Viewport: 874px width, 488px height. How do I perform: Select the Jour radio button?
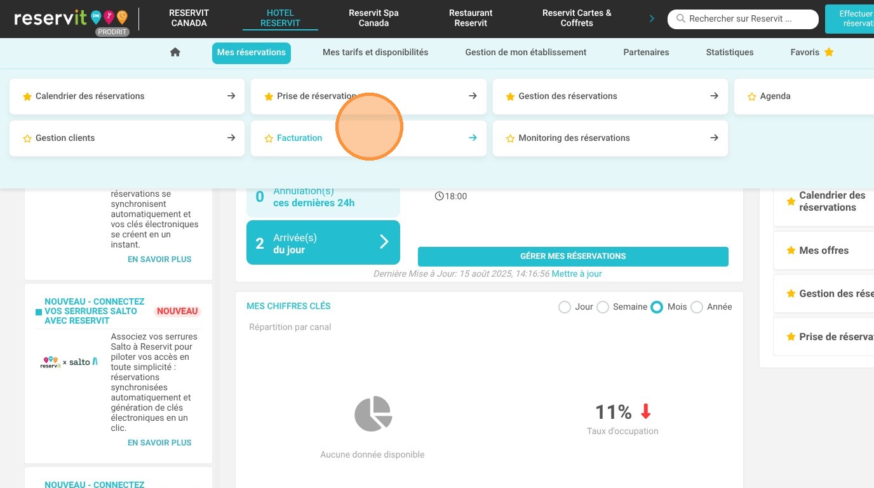point(564,307)
